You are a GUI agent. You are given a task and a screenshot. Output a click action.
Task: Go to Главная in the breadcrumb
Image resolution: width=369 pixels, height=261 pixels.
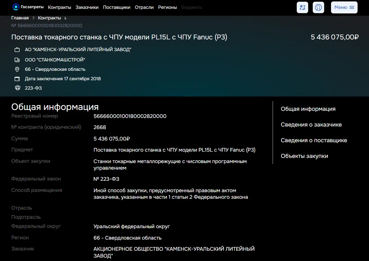pos(20,18)
